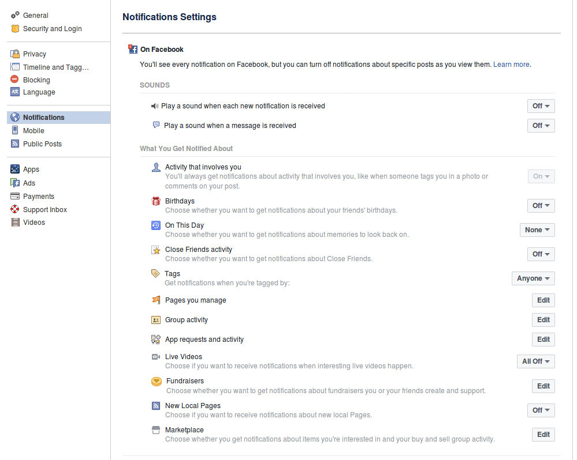Click the Fundraisers coin heart icon

[x=157, y=382]
